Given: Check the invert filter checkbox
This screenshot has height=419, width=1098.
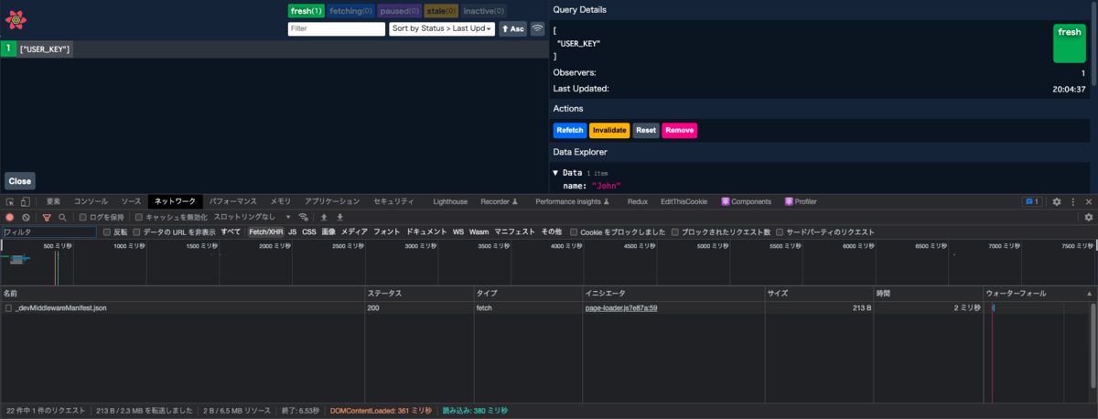Looking at the screenshot, I should point(107,232).
